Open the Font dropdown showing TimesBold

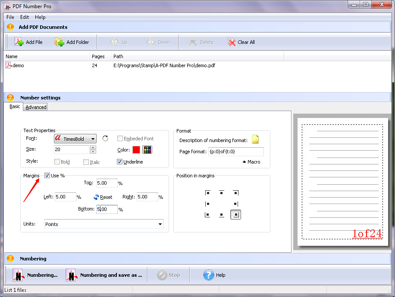pos(75,139)
